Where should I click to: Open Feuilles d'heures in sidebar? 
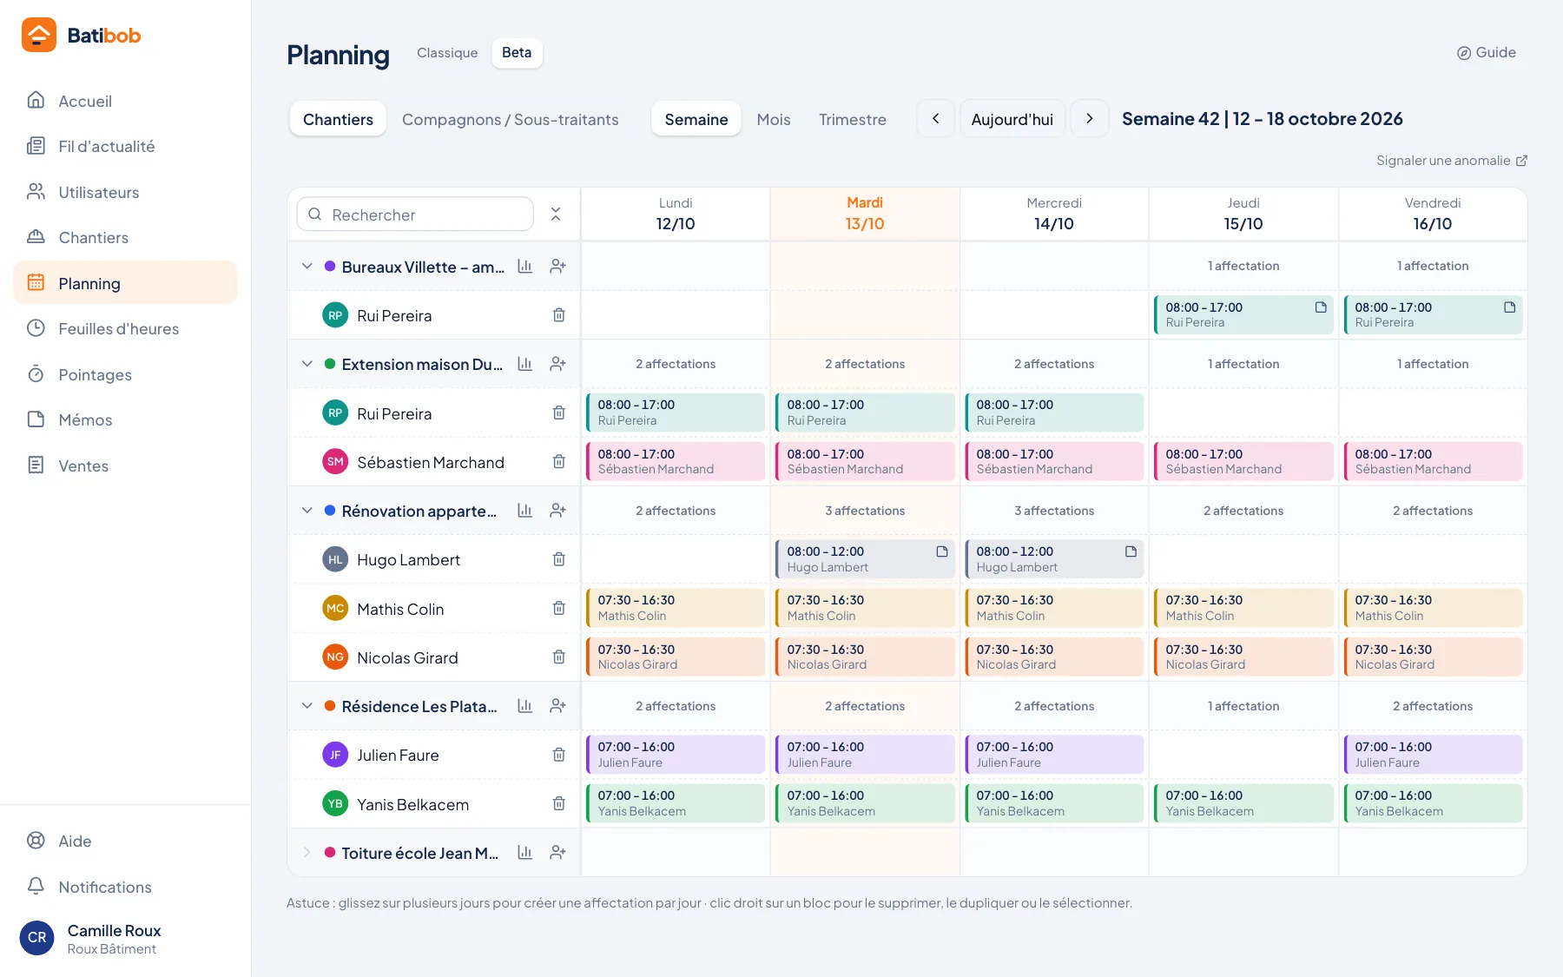coord(126,328)
